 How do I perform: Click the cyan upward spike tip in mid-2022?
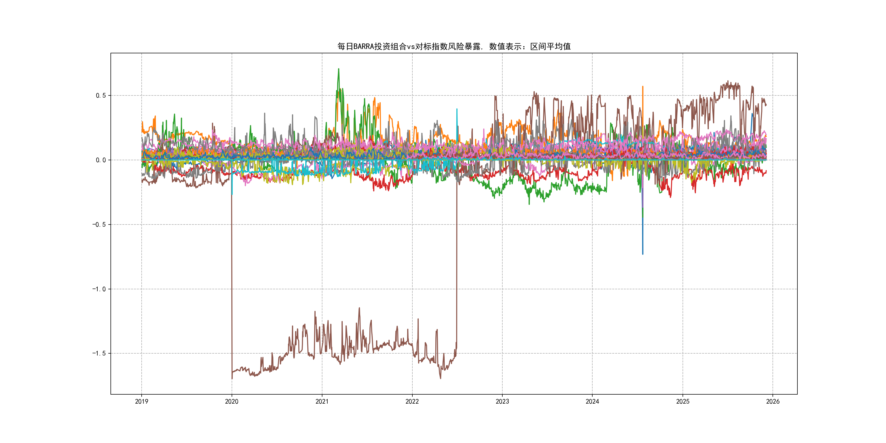(457, 109)
